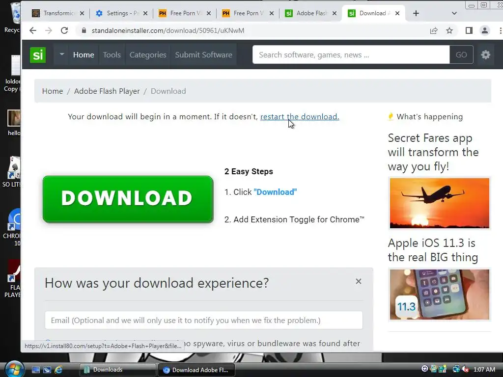Click Show Desktop quick launch icon

coord(35,370)
